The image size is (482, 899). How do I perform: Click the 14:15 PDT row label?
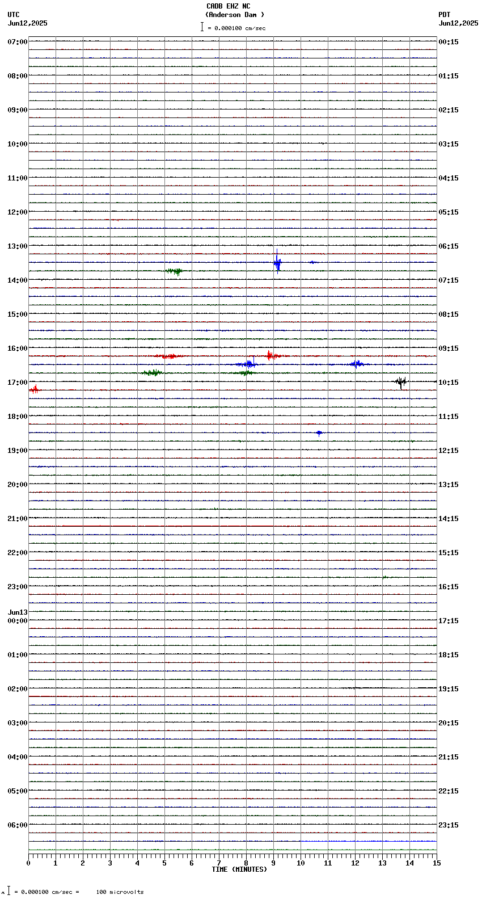[x=449, y=519]
